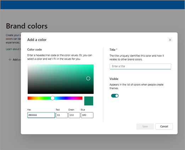
Task: Click the Hex label above the input
Action: pyautogui.click(x=29, y=110)
